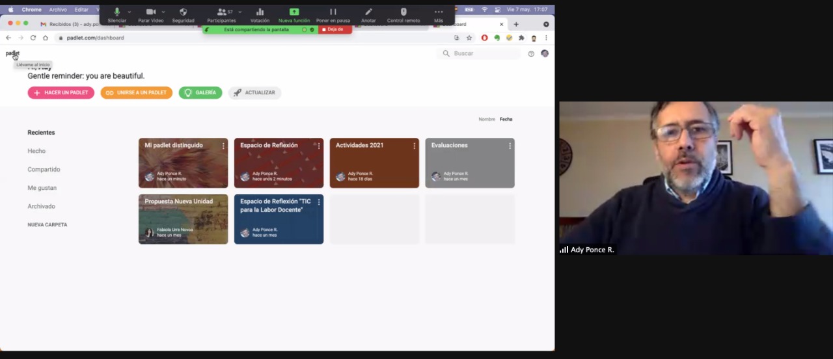
Task: Open Actividades 2021 card
Action: pos(374,163)
